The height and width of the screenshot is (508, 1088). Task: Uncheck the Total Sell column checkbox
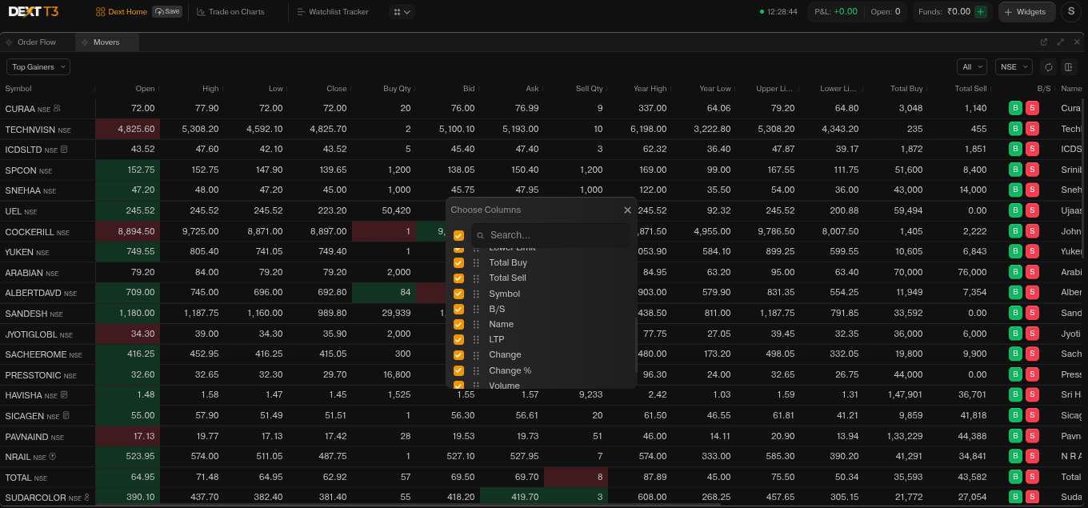tap(458, 278)
